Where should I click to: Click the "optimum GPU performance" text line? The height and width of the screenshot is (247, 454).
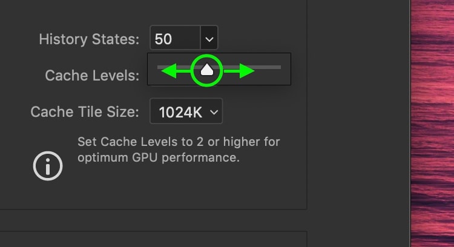[x=159, y=158]
